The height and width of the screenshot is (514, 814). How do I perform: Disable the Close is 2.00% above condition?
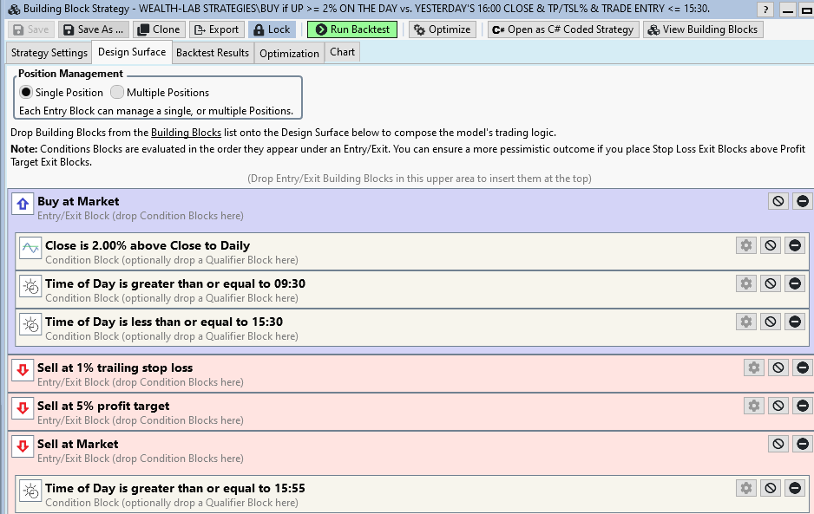pos(771,245)
